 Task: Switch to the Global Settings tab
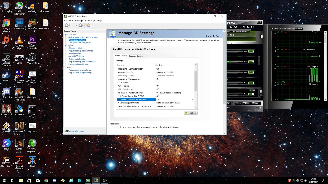[x=121, y=56]
